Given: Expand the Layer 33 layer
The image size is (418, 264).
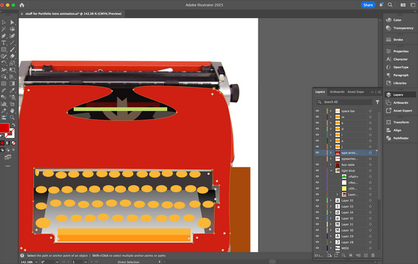Looking at the screenshot, I should [331, 206].
